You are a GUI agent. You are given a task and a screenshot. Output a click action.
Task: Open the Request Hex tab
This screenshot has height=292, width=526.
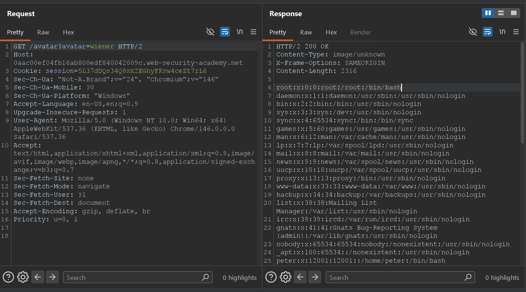click(x=68, y=32)
